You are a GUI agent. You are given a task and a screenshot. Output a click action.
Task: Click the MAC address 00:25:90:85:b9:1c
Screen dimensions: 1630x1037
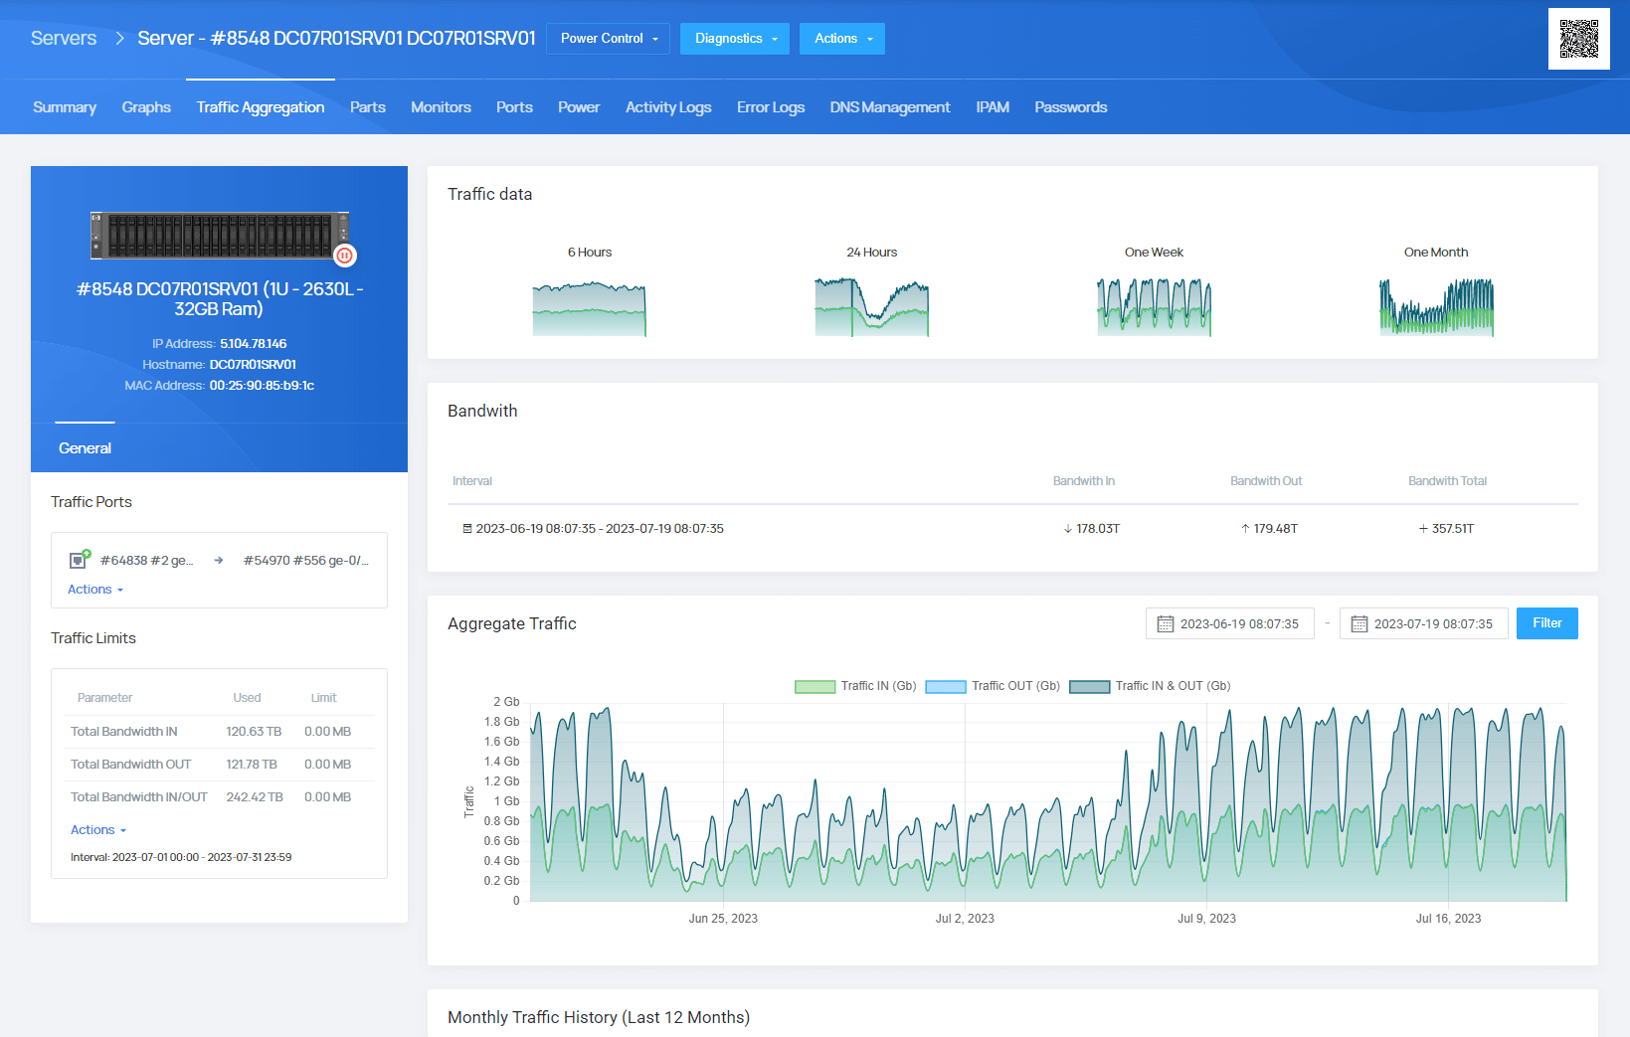(x=262, y=386)
